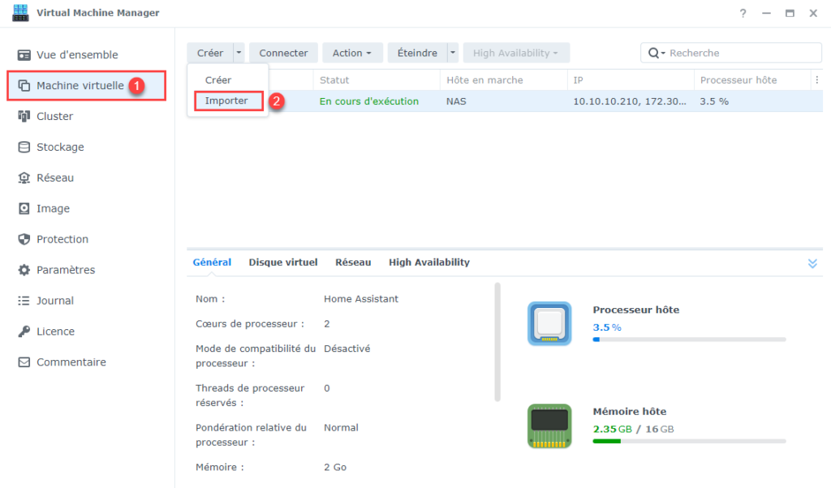Click the Commentaire envelope icon
Viewport: 831px width, 488px height.
pos(24,362)
